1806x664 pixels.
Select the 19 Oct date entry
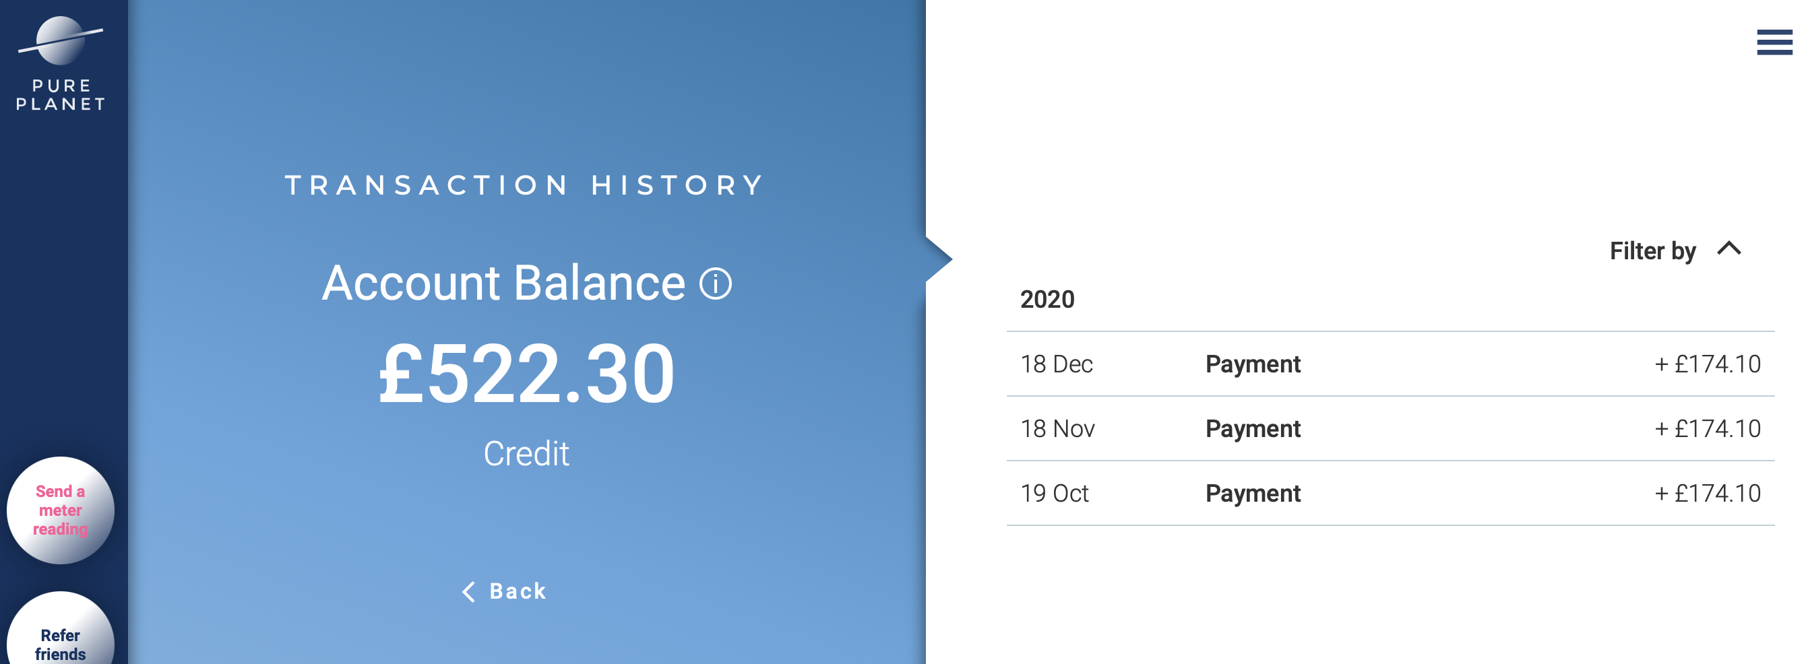[x=1054, y=494]
